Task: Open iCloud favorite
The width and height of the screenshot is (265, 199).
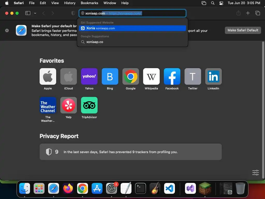Action: click(x=68, y=76)
